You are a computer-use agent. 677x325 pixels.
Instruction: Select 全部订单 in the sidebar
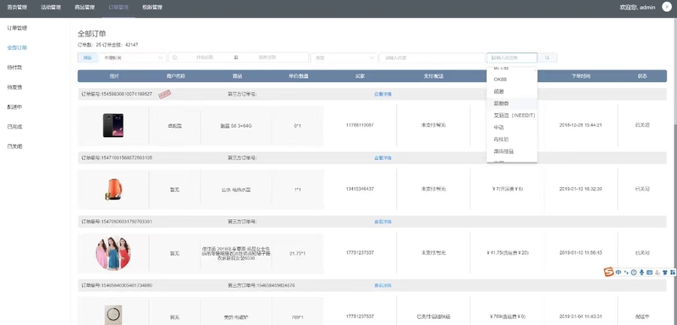tap(17, 47)
